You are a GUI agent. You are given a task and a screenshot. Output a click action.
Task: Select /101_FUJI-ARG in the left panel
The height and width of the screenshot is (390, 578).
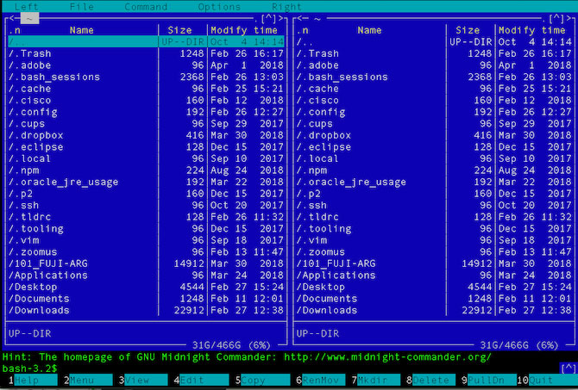pos(146,263)
